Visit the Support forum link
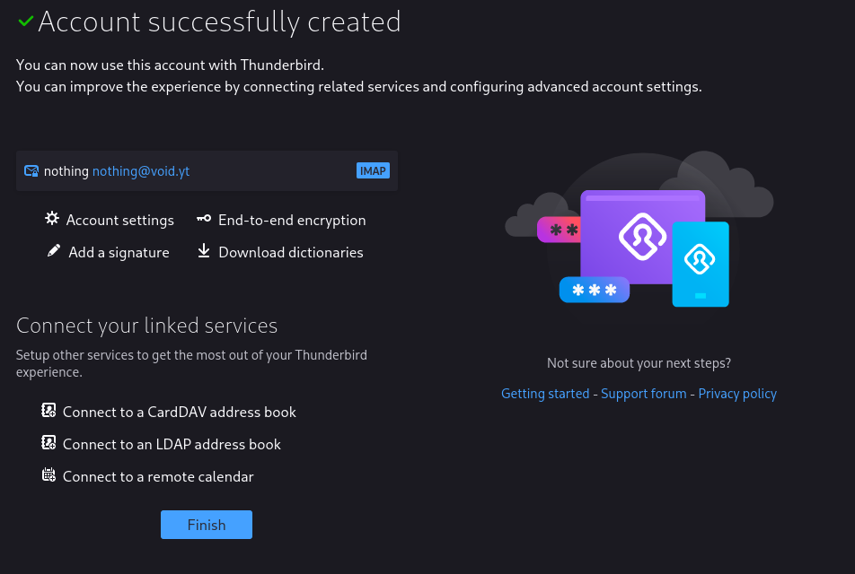Screen dimensions: 855x574 [643, 393]
